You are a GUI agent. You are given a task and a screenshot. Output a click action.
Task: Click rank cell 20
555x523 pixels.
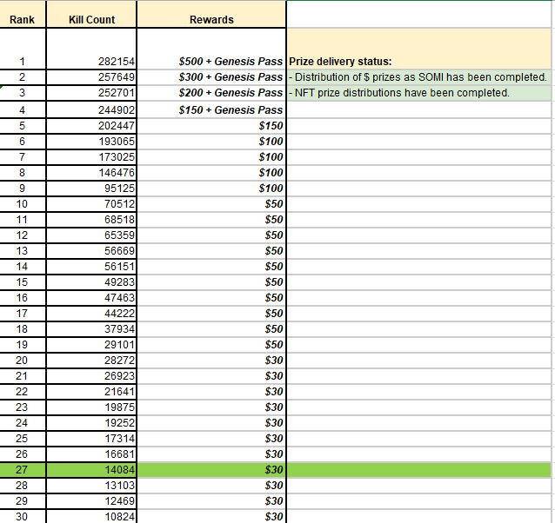[22, 360]
